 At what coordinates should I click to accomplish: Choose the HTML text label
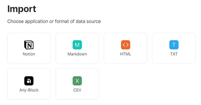coord(125,54)
